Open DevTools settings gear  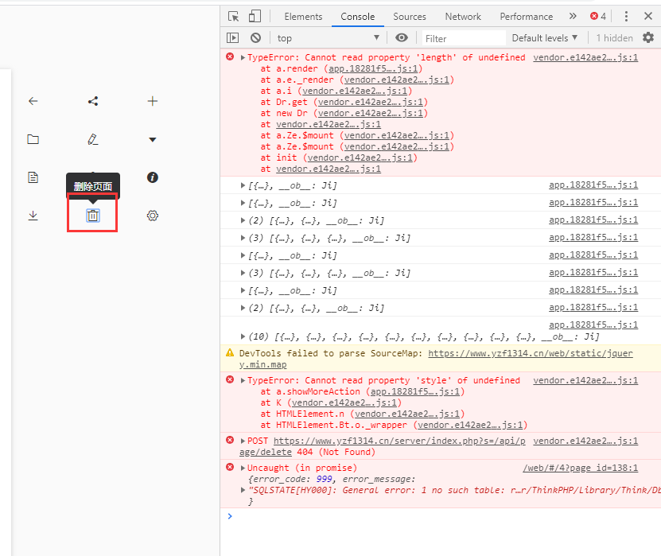click(x=649, y=37)
